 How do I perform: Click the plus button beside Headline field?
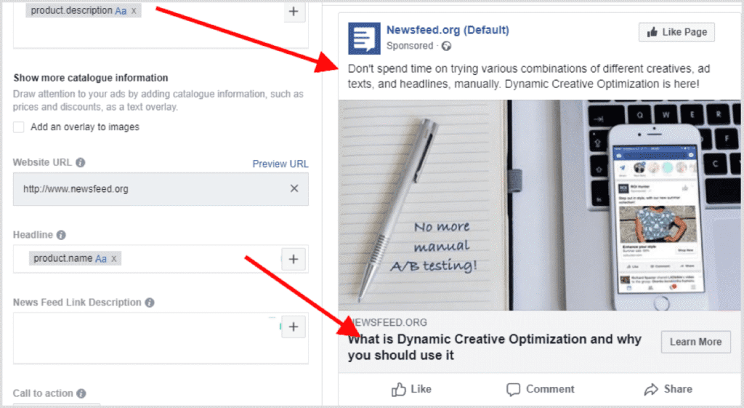(294, 260)
